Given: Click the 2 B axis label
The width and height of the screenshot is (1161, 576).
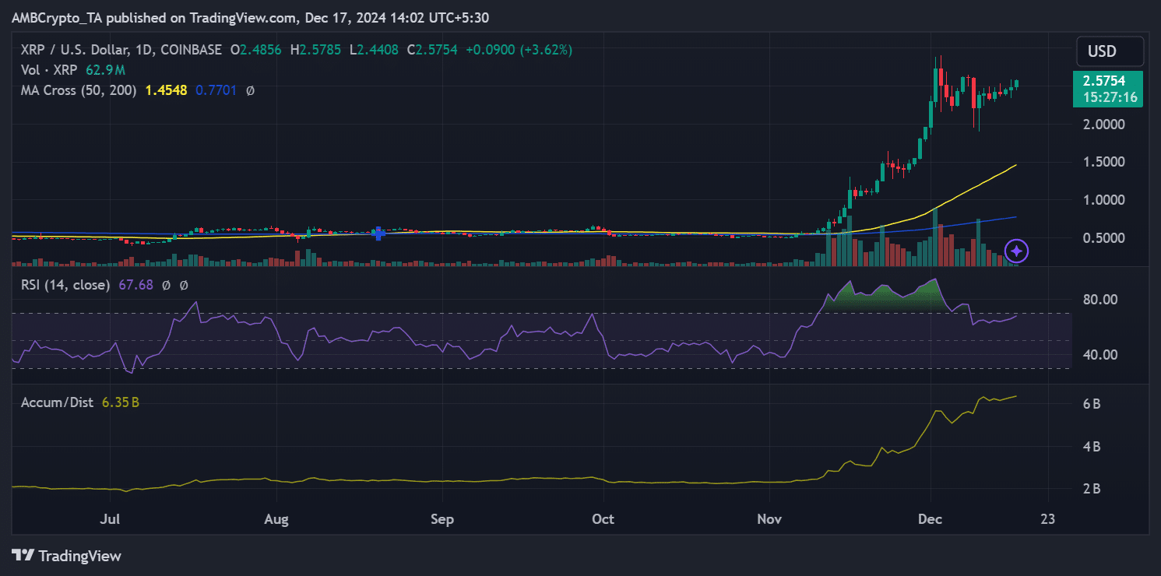Looking at the screenshot, I should tap(1091, 489).
